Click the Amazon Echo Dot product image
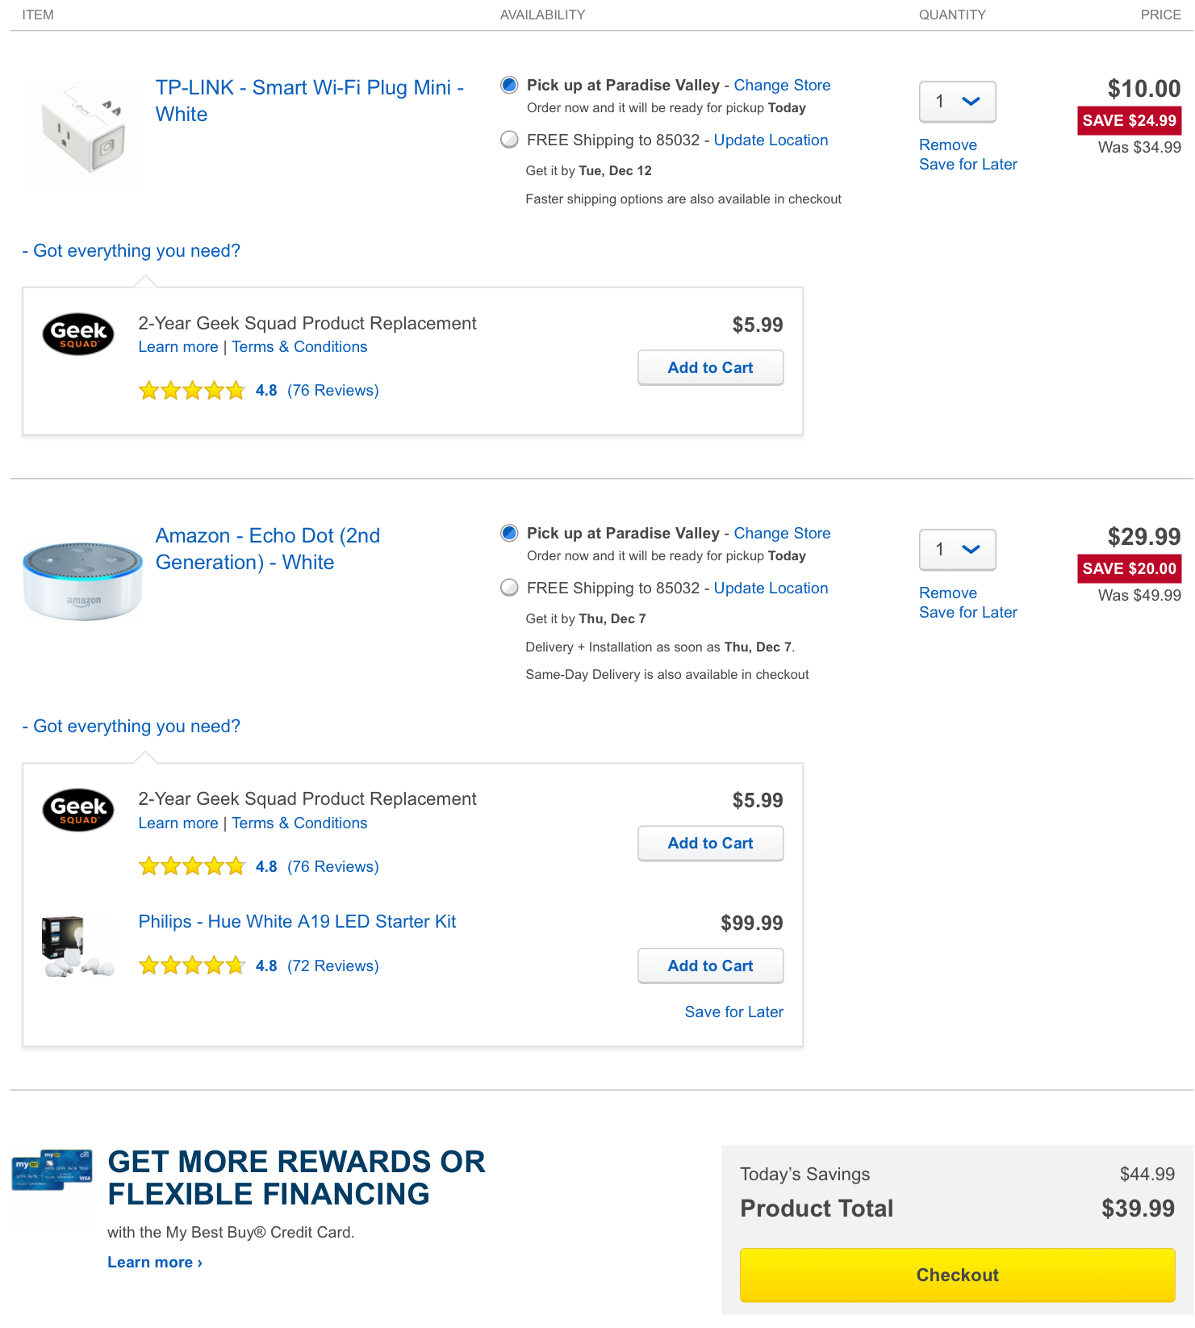 click(82, 580)
